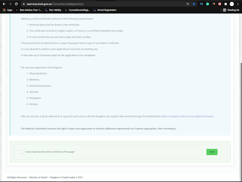Click 'The vaccines approved in the Kingdom' heading
242x182 pixels.
pyautogui.click(x=41, y=67)
